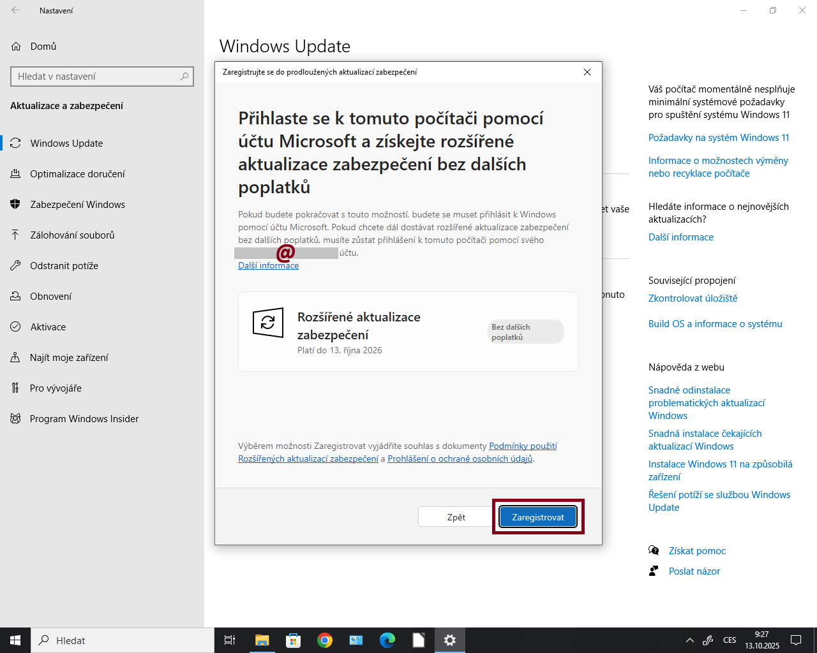Image resolution: width=817 pixels, height=653 pixels.
Task: Click the back arrow in Nastavení window
Action: coord(15,10)
